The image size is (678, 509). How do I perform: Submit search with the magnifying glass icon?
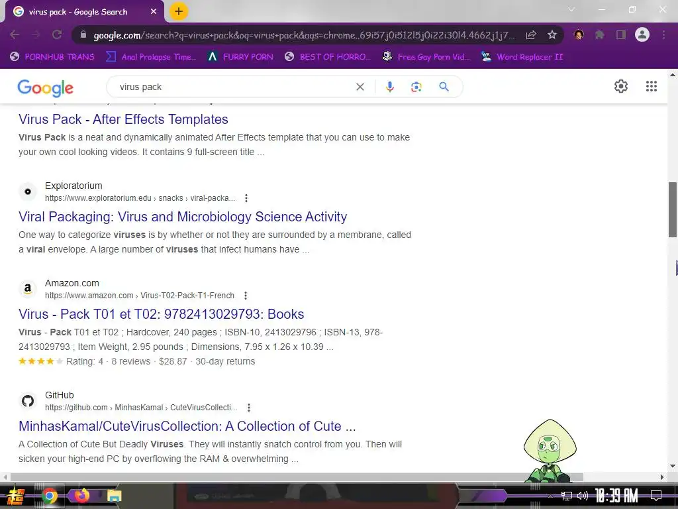click(444, 87)
